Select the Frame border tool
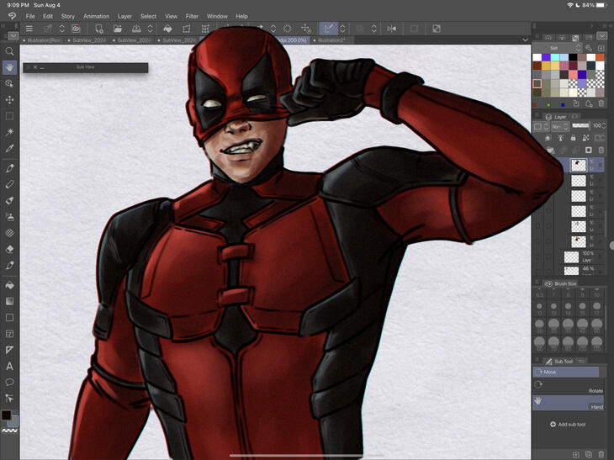Screen dimensions: 614x460 tap(9, 334)
